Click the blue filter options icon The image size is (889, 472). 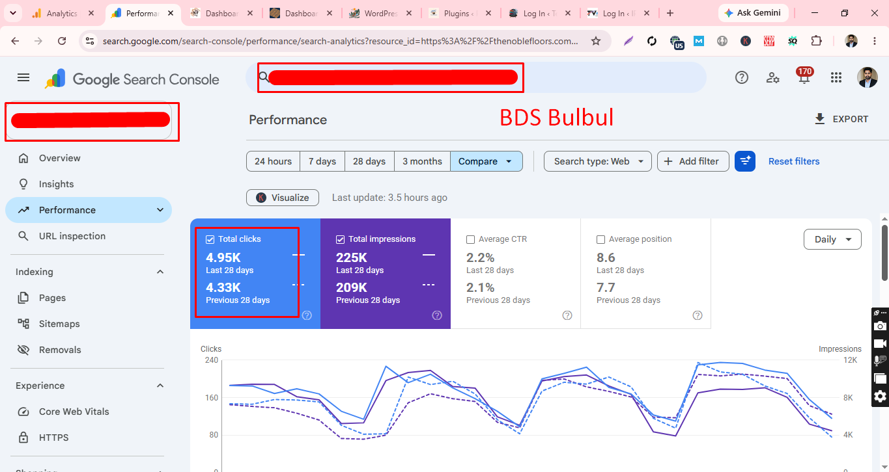[x=745, y=161]
